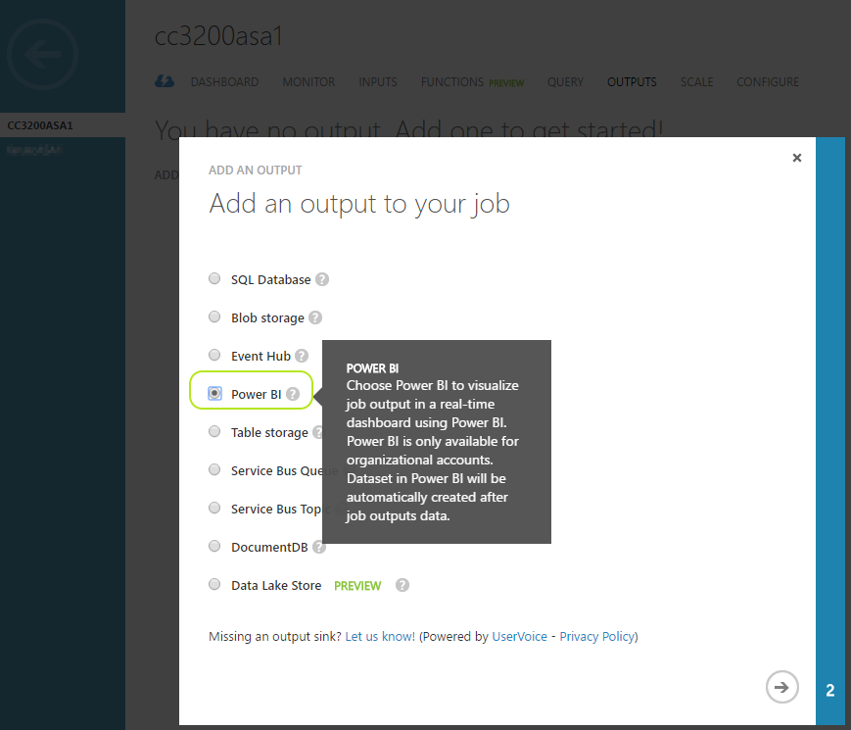Viewport: 851px width, 730px height.
Task: Click the SQL Database option label
Action: [271, 279]
